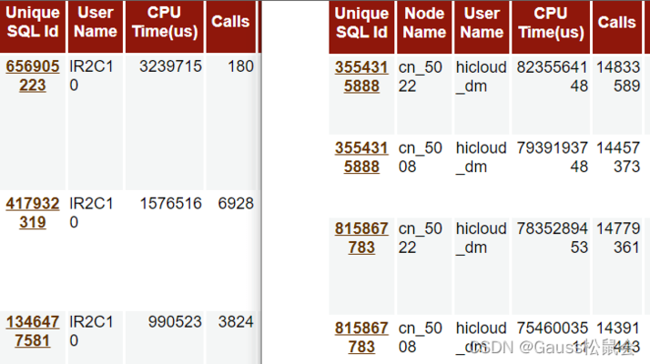Screen dimensions: 650x364
Task: Open SQL Id link 656905223
Action: point(33,76)
